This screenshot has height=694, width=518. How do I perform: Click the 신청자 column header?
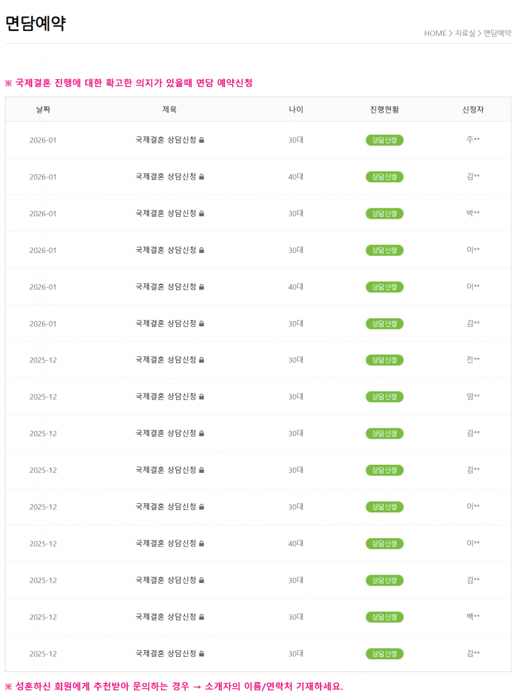pos(473,109)
